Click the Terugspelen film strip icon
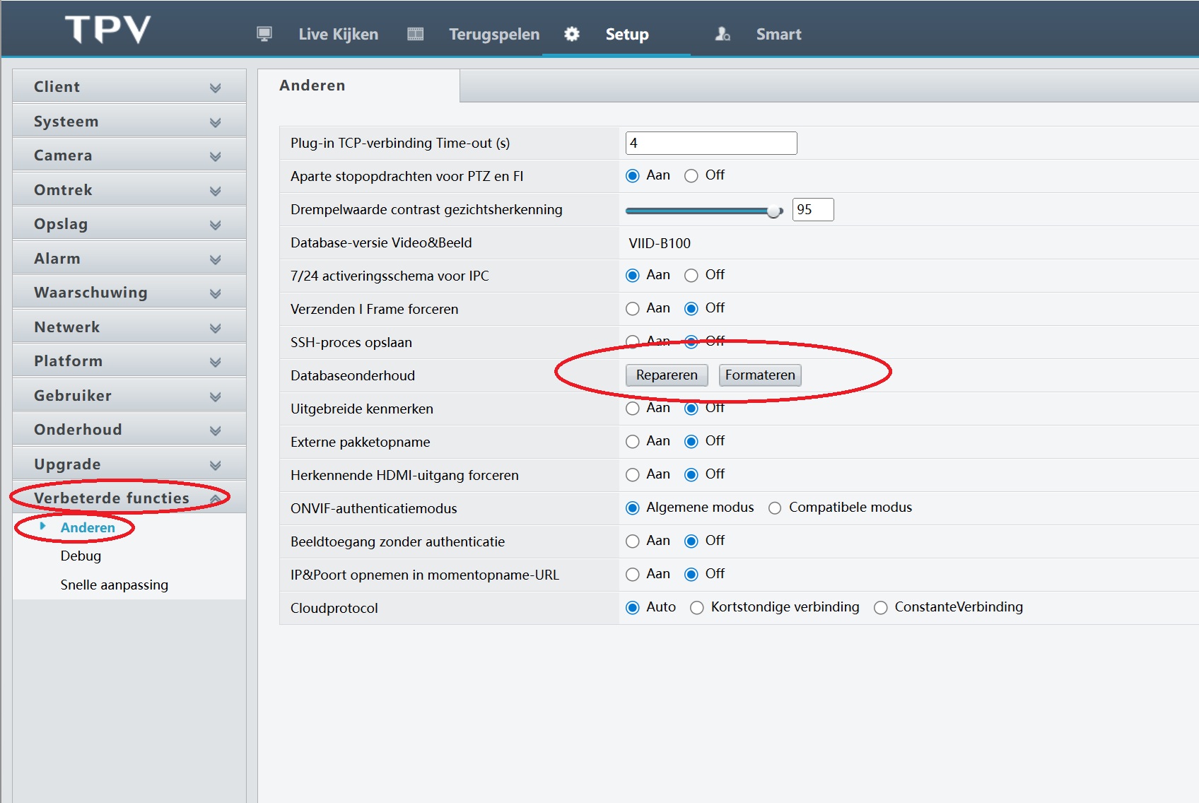This screenshot has height=803, width=1199. (416, 34)
